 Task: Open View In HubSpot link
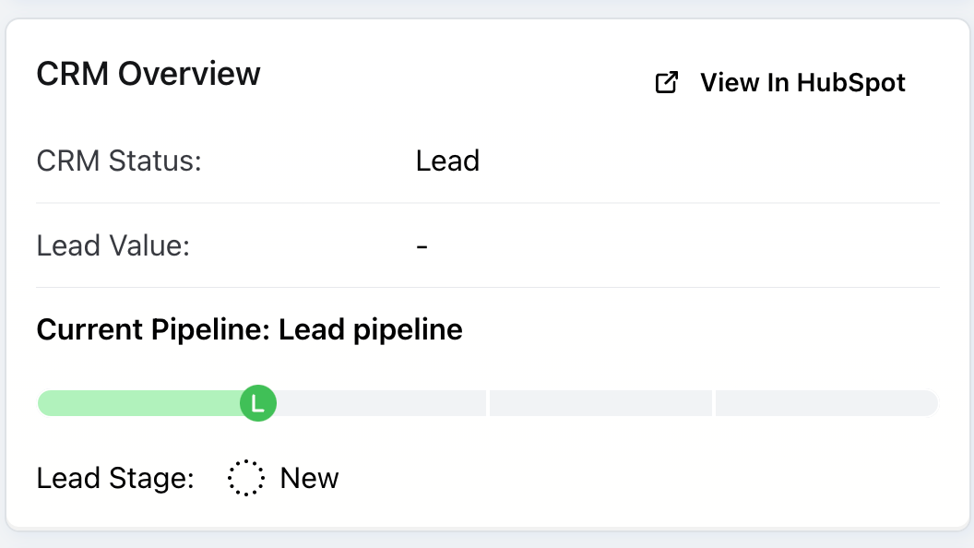[780, 82]
